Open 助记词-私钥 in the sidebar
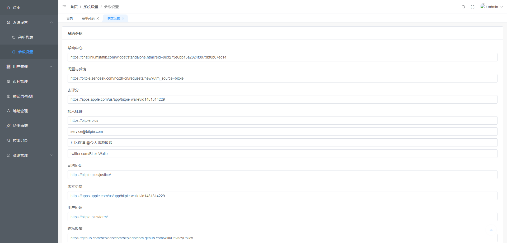The height and width of the screenshot is (243, 507). (23, 96)
